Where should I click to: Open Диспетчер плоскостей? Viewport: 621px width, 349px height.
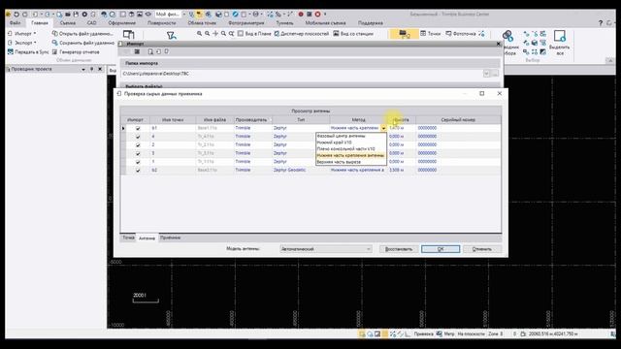[302, 34]
